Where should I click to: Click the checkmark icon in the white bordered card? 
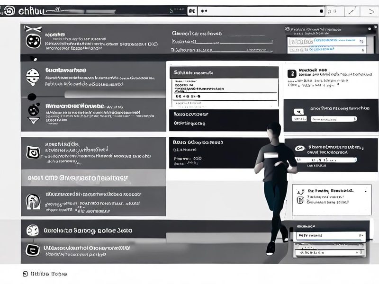pos(300,192)
